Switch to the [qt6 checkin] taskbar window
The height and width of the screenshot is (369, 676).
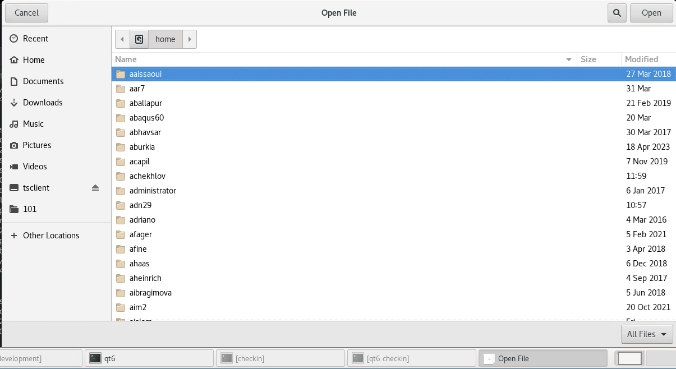(411, 358)
